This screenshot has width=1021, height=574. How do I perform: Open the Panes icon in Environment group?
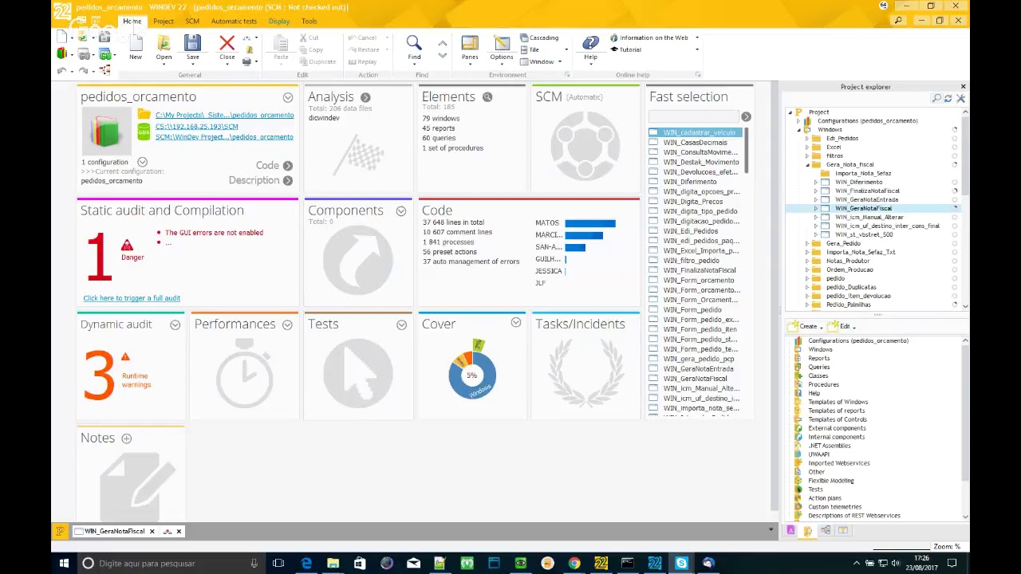click(470, 43)
